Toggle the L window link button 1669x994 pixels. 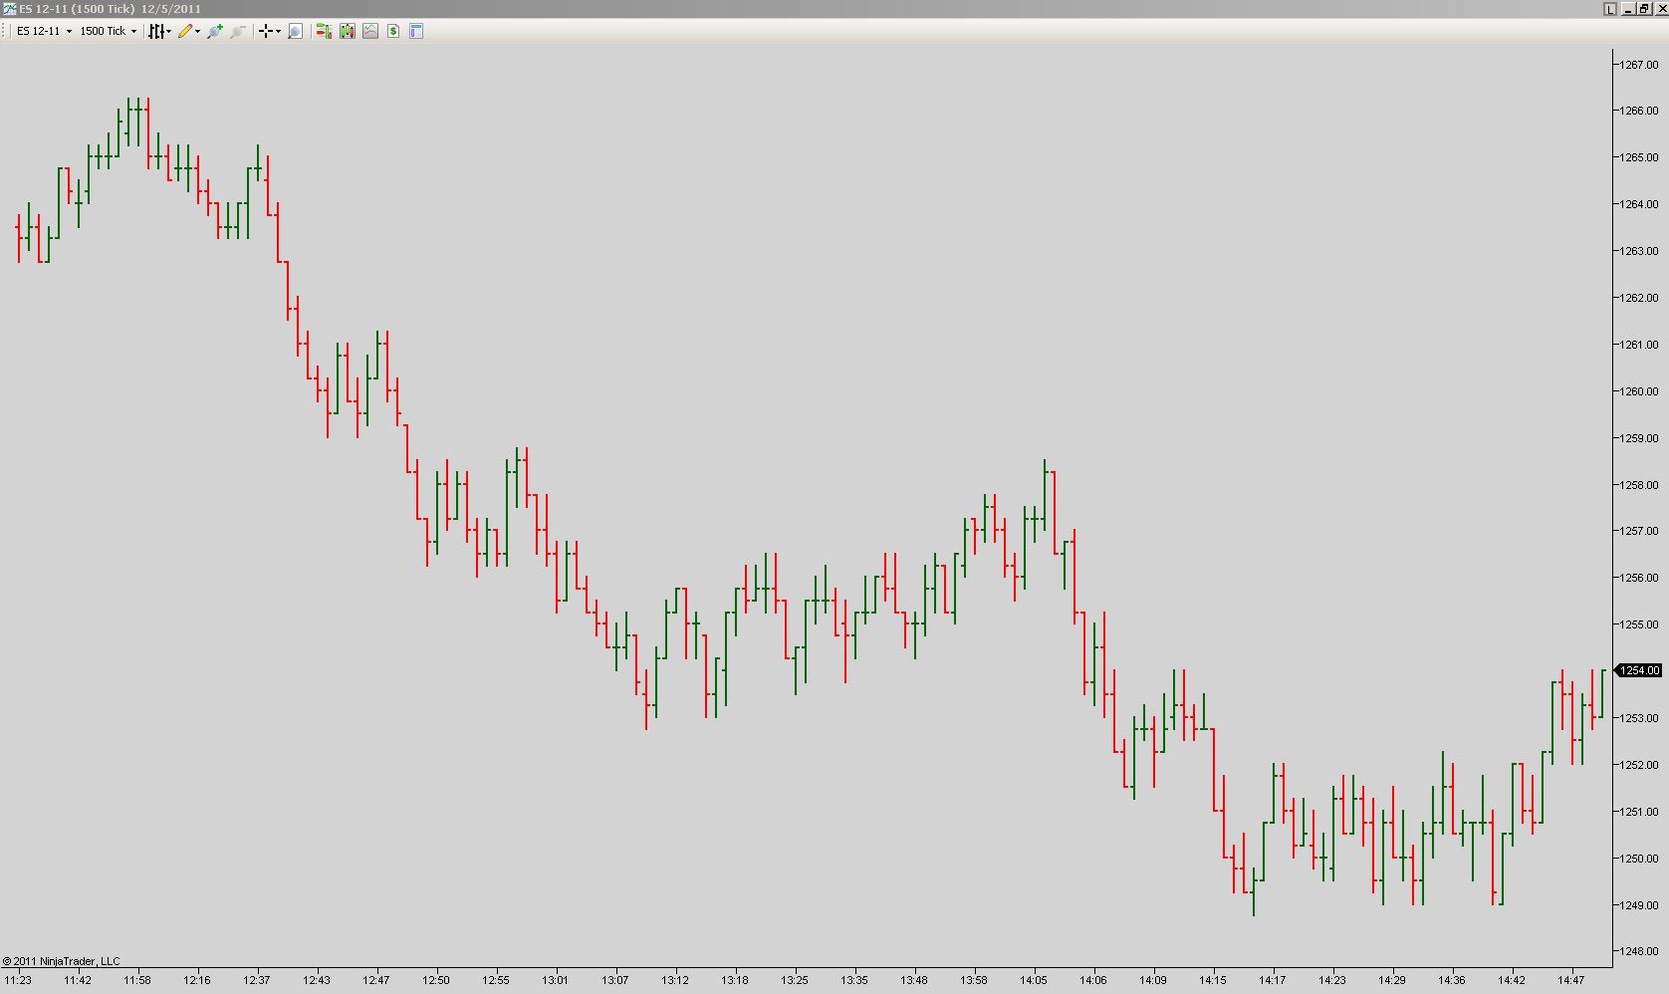tap(1610, 8)
